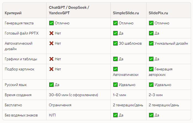Click the 'ChatGPT / DeepSeek / YandexGPT' header
Image resolution: width=193 pixels, height=123 pixels.
[x=69, y=10]
